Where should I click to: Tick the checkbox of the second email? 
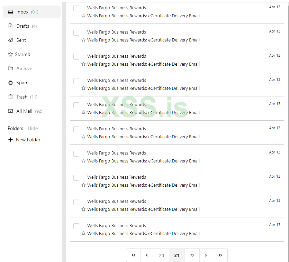click(x=76, y=32)
